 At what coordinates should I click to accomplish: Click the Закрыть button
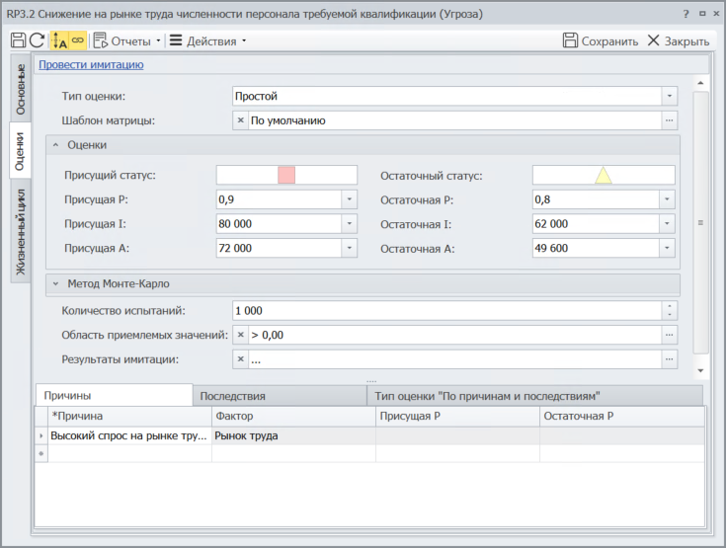pos(679,41)
